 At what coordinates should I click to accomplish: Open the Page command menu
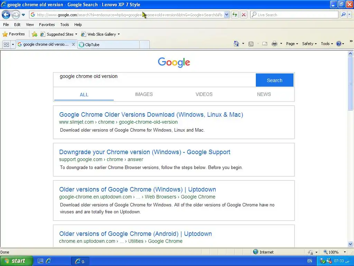(292, 44)
